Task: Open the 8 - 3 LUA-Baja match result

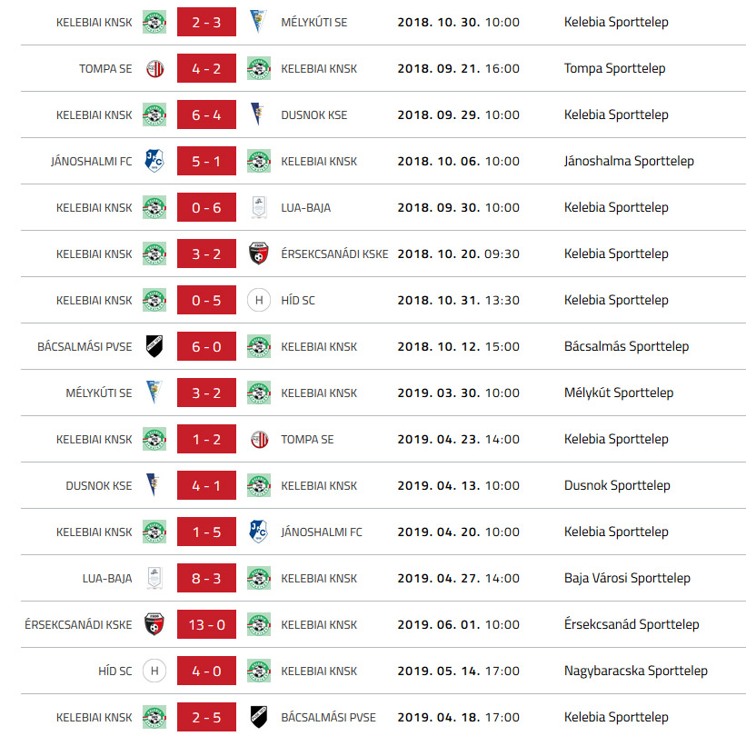Action: (206, 578)
